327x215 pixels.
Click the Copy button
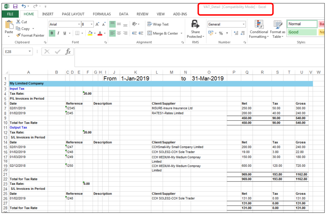coord(23,29)
